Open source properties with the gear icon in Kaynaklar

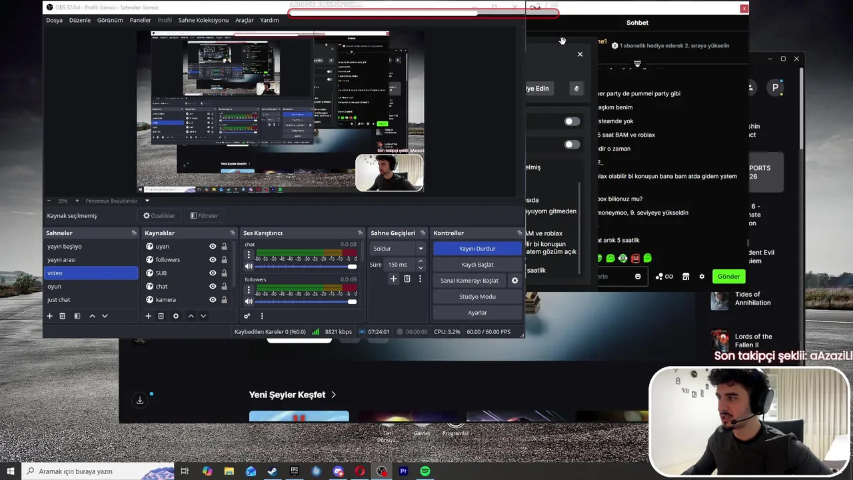tap(176, 316)
